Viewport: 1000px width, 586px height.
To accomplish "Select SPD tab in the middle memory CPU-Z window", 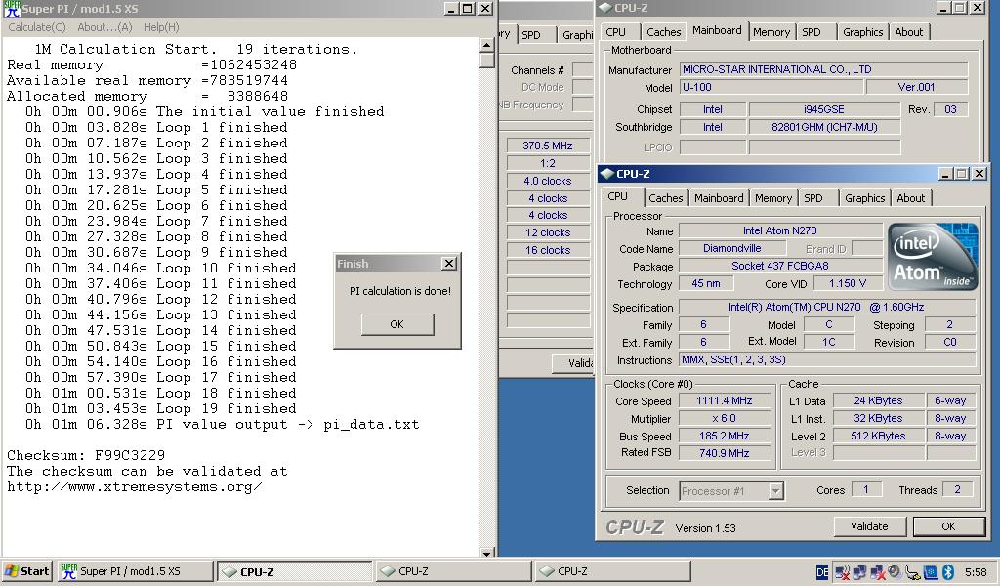I will (531, 35).
